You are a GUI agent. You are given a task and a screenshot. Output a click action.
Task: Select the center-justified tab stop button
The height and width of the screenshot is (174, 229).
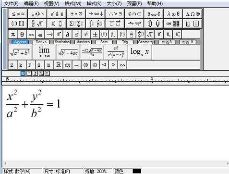(29, 74)
